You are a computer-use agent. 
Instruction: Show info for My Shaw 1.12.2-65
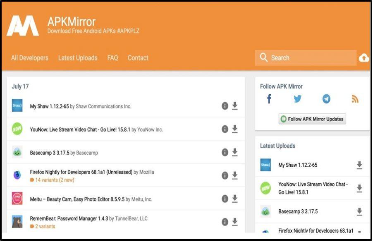click(x=225, y=106)
